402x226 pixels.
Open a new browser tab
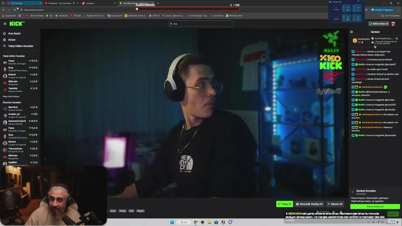coord(158,3)
